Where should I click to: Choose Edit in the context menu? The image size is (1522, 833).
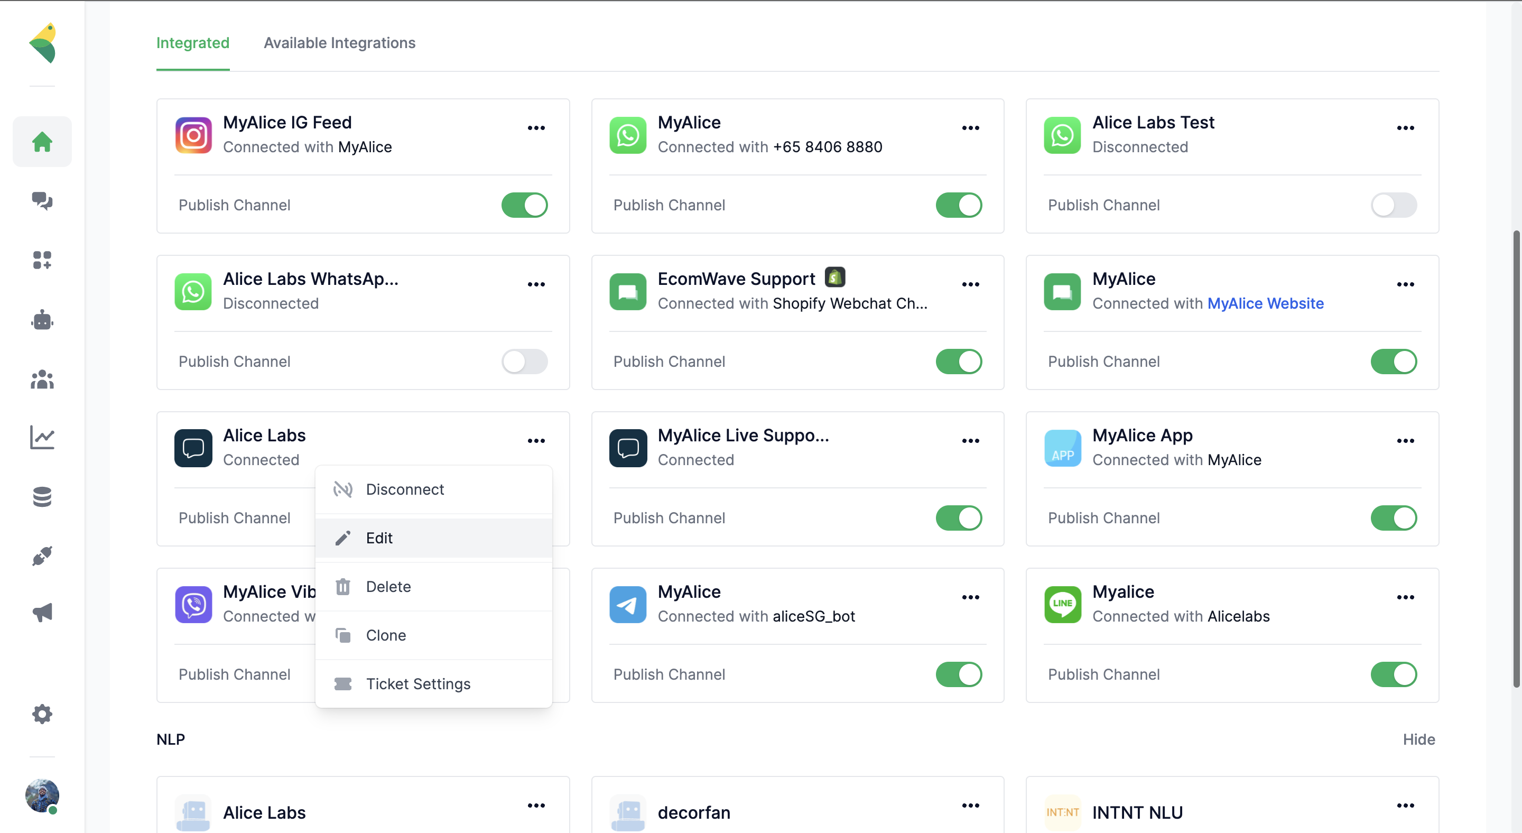point(434,538)
